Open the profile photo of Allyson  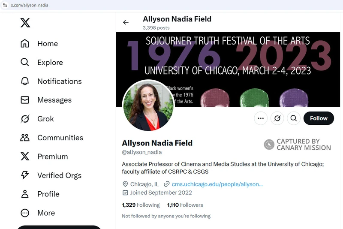(148, 105)
